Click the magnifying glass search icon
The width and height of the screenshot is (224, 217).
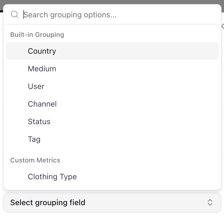point(15,14)
